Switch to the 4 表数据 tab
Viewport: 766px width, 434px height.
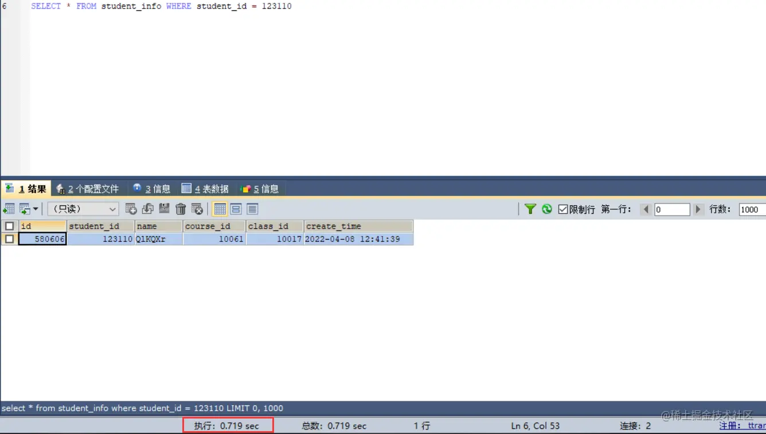[205, 189]
